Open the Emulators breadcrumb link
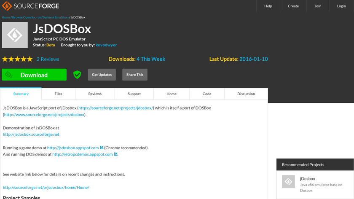 62,17
